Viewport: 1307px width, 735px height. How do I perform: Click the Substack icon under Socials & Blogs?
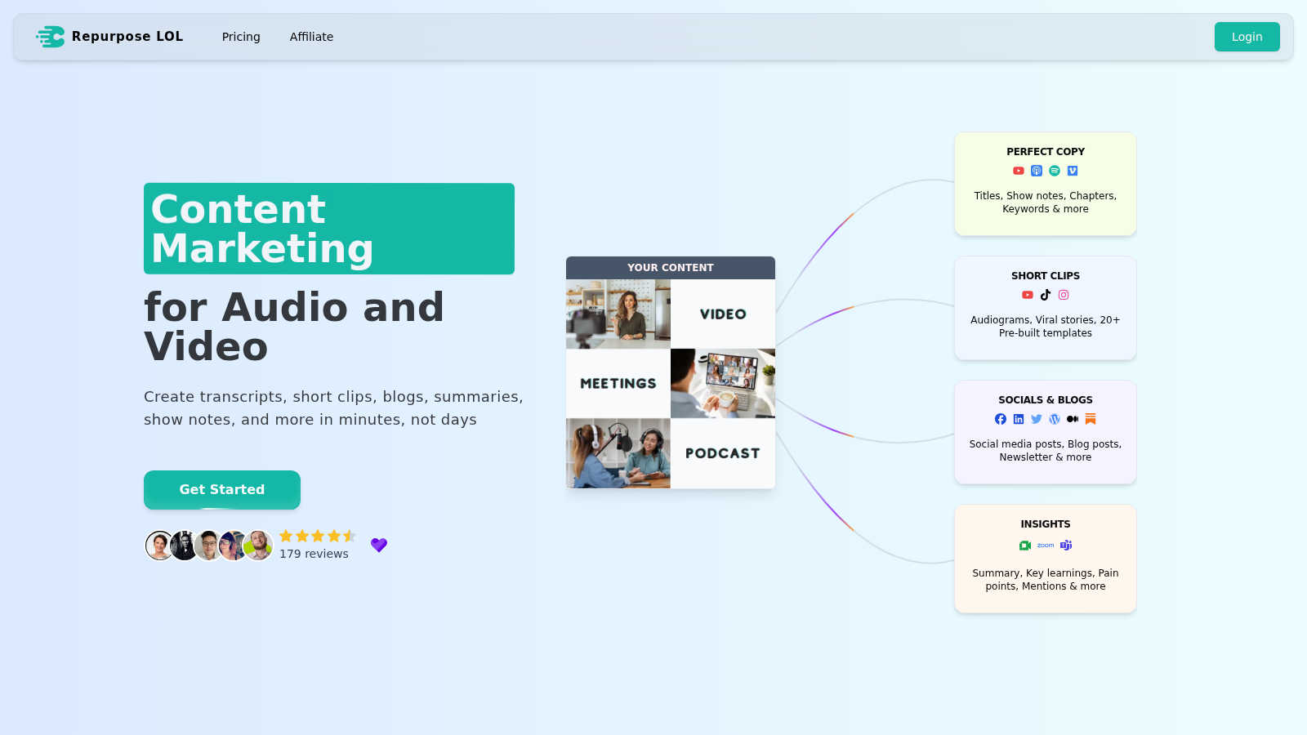coord(1091,419)
